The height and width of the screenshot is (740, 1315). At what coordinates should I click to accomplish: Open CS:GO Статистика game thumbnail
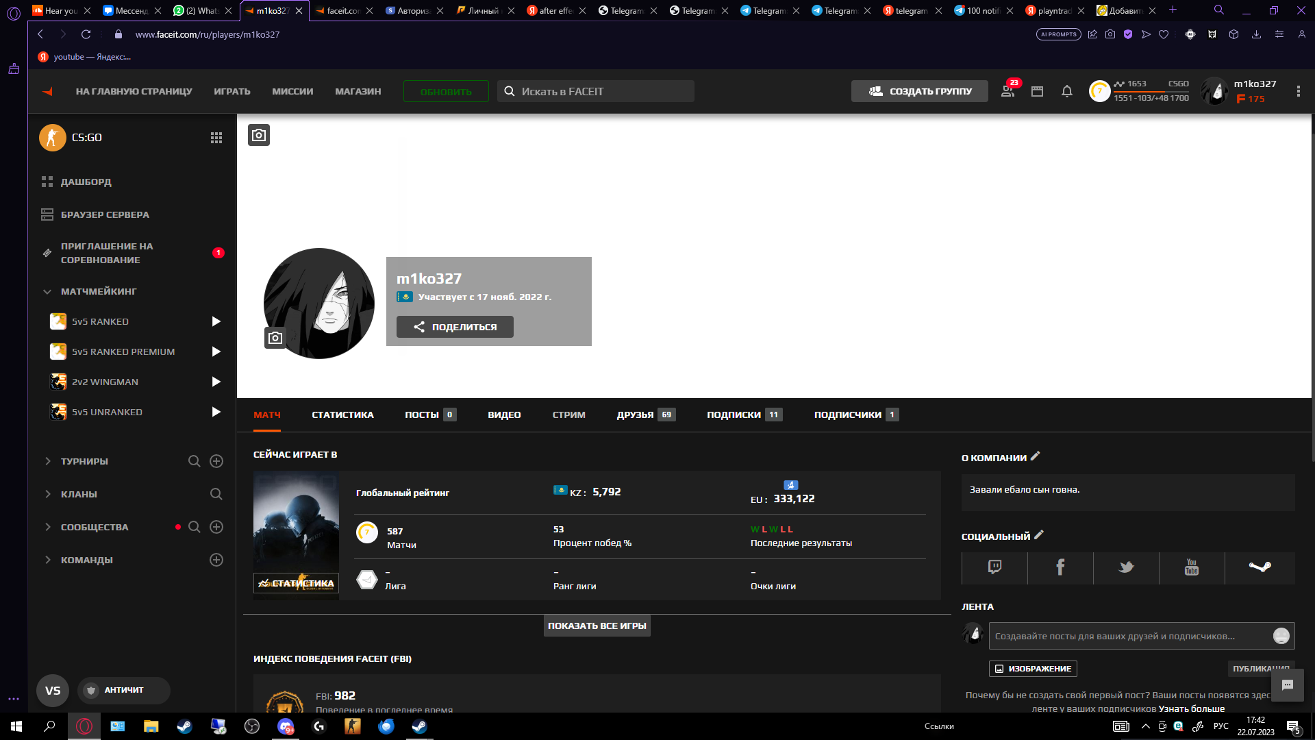point(296,535)
